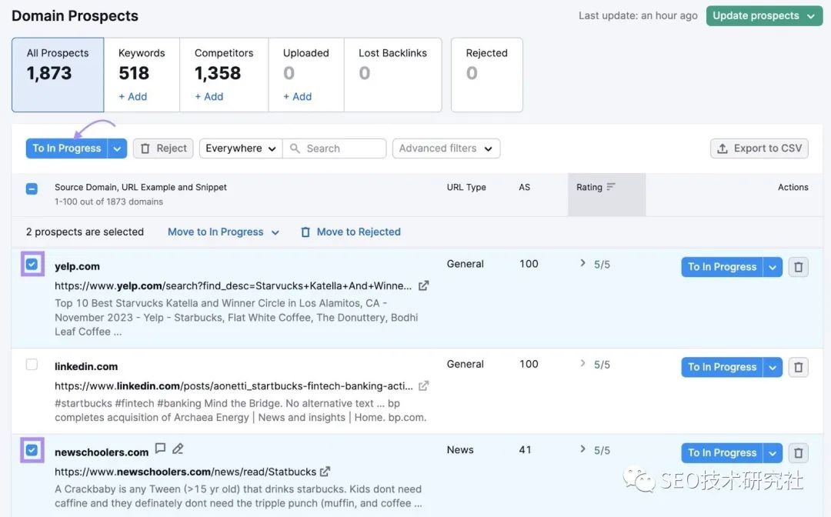Expand Advanced filters dropdown
Image resolution: width=831 pixels, height=517 pixels.
click(x=446, y=148)
